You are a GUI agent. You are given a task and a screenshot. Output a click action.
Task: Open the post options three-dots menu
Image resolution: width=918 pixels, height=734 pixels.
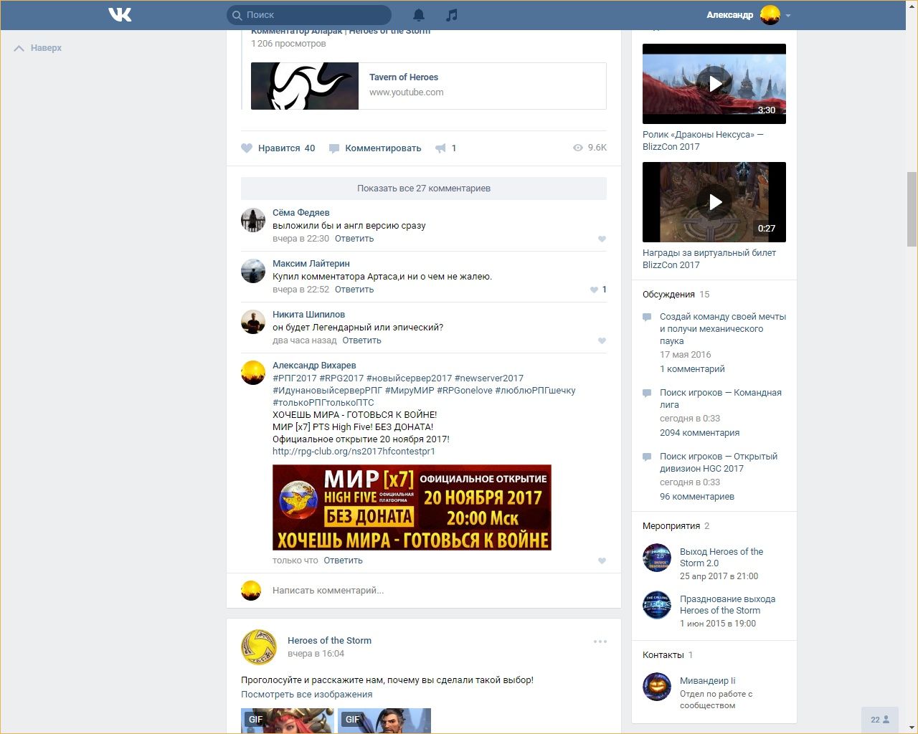(x=600, y=642)
